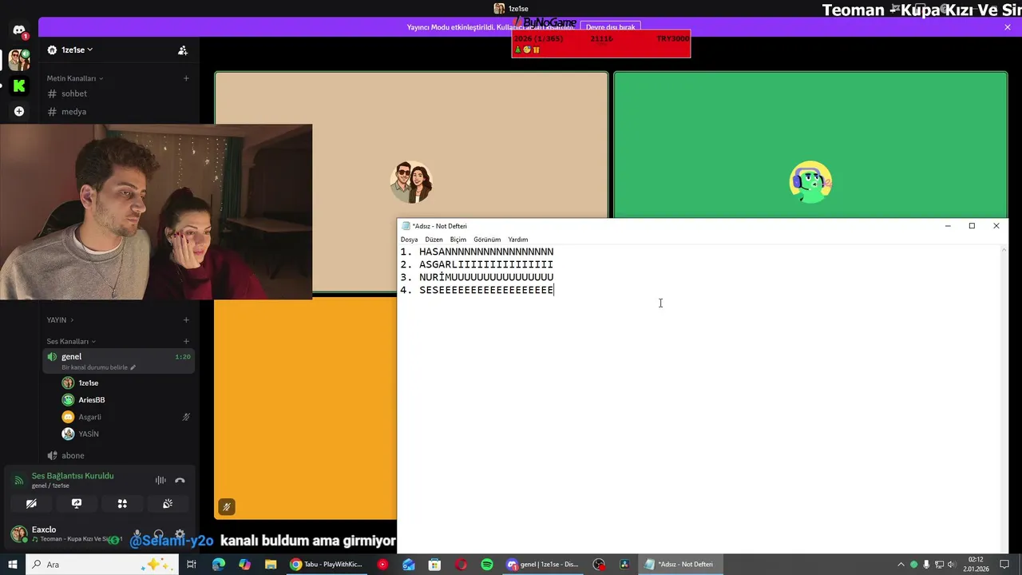Open Spotify from the taskbar

[x=487, y=565]
